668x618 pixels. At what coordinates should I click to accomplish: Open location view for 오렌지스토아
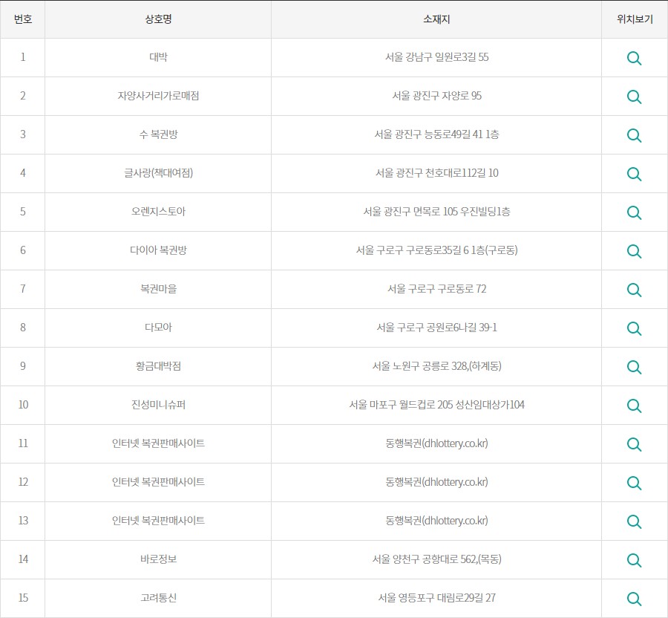pos(634,212)
